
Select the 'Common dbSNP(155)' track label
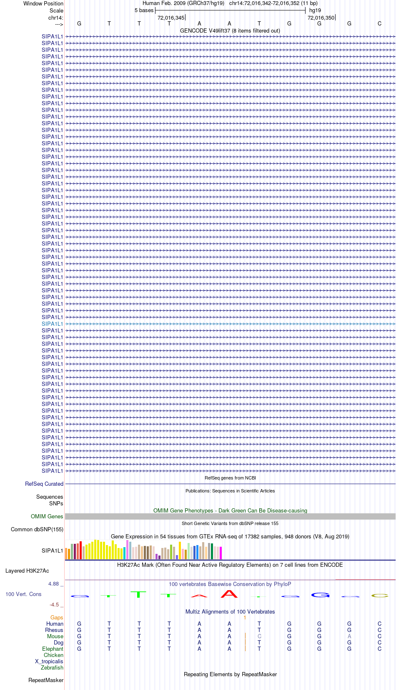tap(37, 529)
